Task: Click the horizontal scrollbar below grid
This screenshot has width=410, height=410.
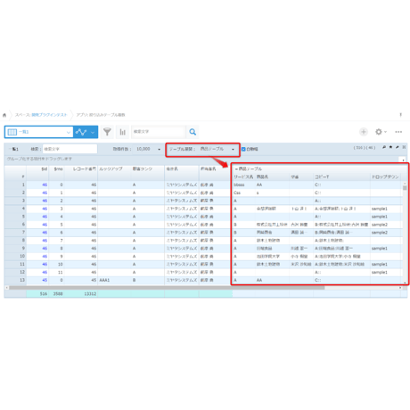Action: click(x=167, y=288)
